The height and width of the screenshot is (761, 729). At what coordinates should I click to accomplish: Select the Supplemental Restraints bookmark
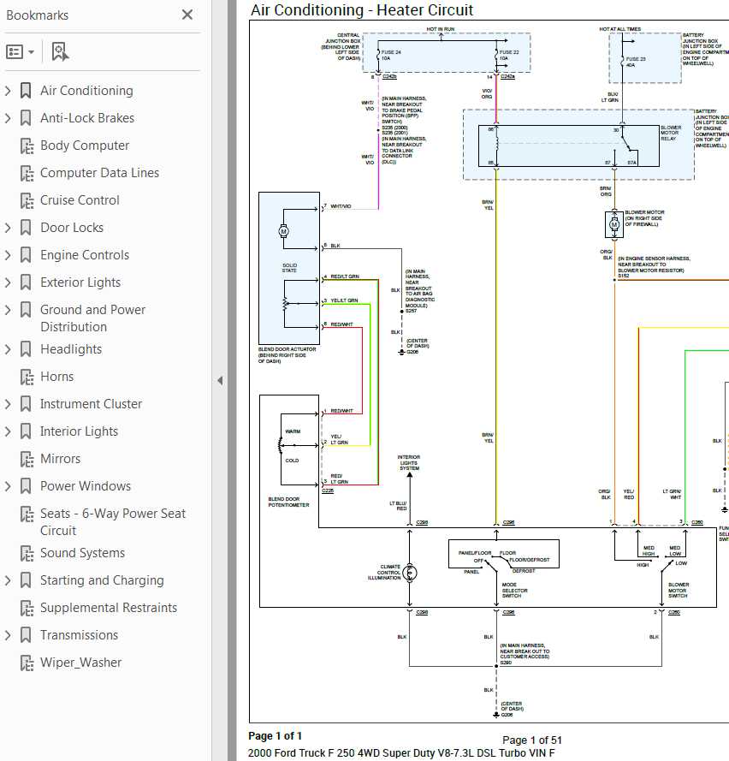[109, 608]
